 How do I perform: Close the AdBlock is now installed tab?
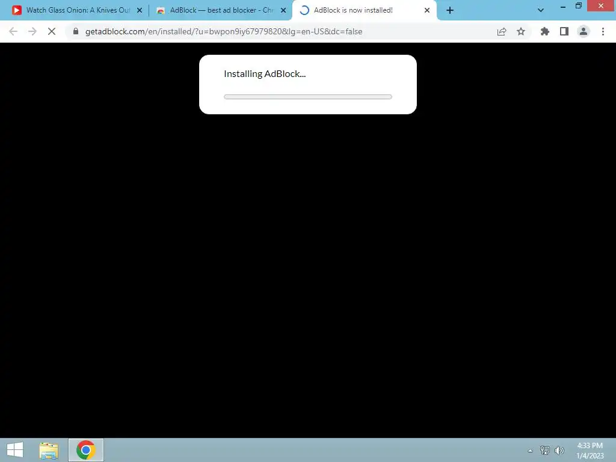tap(427, 11)
